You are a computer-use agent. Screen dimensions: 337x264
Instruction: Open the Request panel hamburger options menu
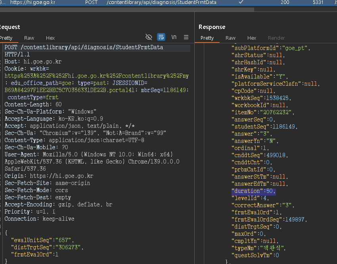point(186,37)
